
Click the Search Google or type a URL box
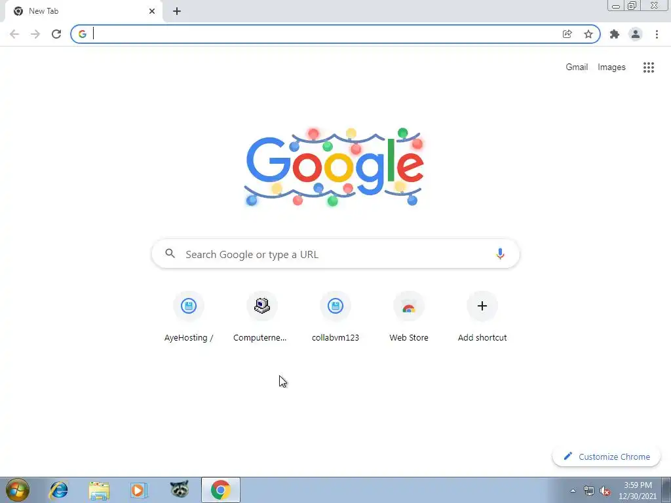point(335,254)
